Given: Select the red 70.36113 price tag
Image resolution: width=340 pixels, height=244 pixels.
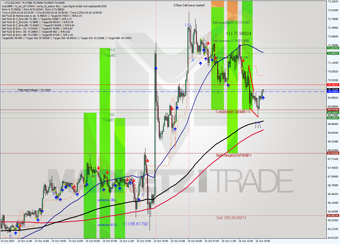Looking at the screenshot, I should point(333,85).
